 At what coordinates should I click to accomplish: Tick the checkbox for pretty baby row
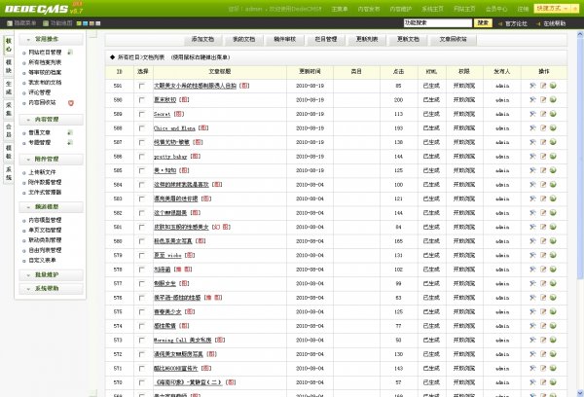[x=141, y=157]
